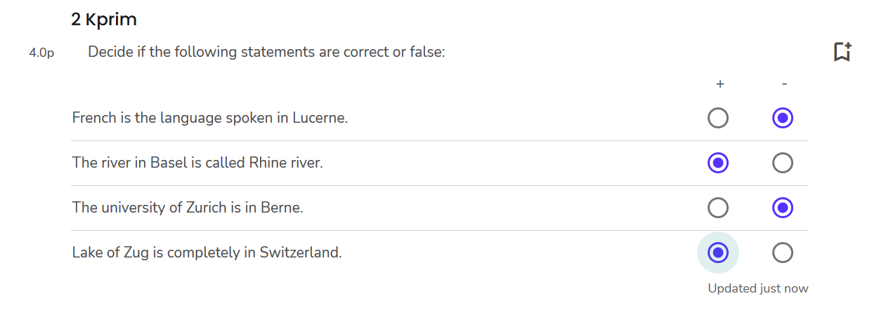Viewport: 872px width, 315px height.
Task: Select minus for French in Lucerne statement
Action: click(782, 118)
